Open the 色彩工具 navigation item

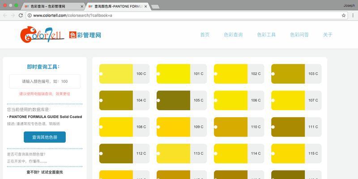click(x=266, y=35)
